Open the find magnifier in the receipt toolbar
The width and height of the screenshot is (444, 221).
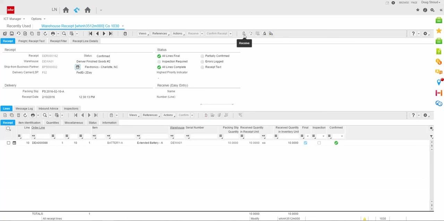64,34
